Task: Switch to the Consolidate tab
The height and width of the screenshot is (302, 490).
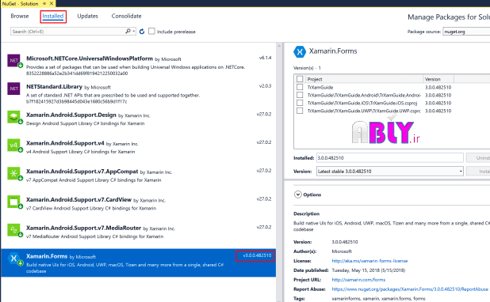Action: [x=127, y=16]
